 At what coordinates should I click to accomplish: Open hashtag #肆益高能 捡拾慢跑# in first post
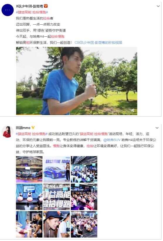point(32,12)
